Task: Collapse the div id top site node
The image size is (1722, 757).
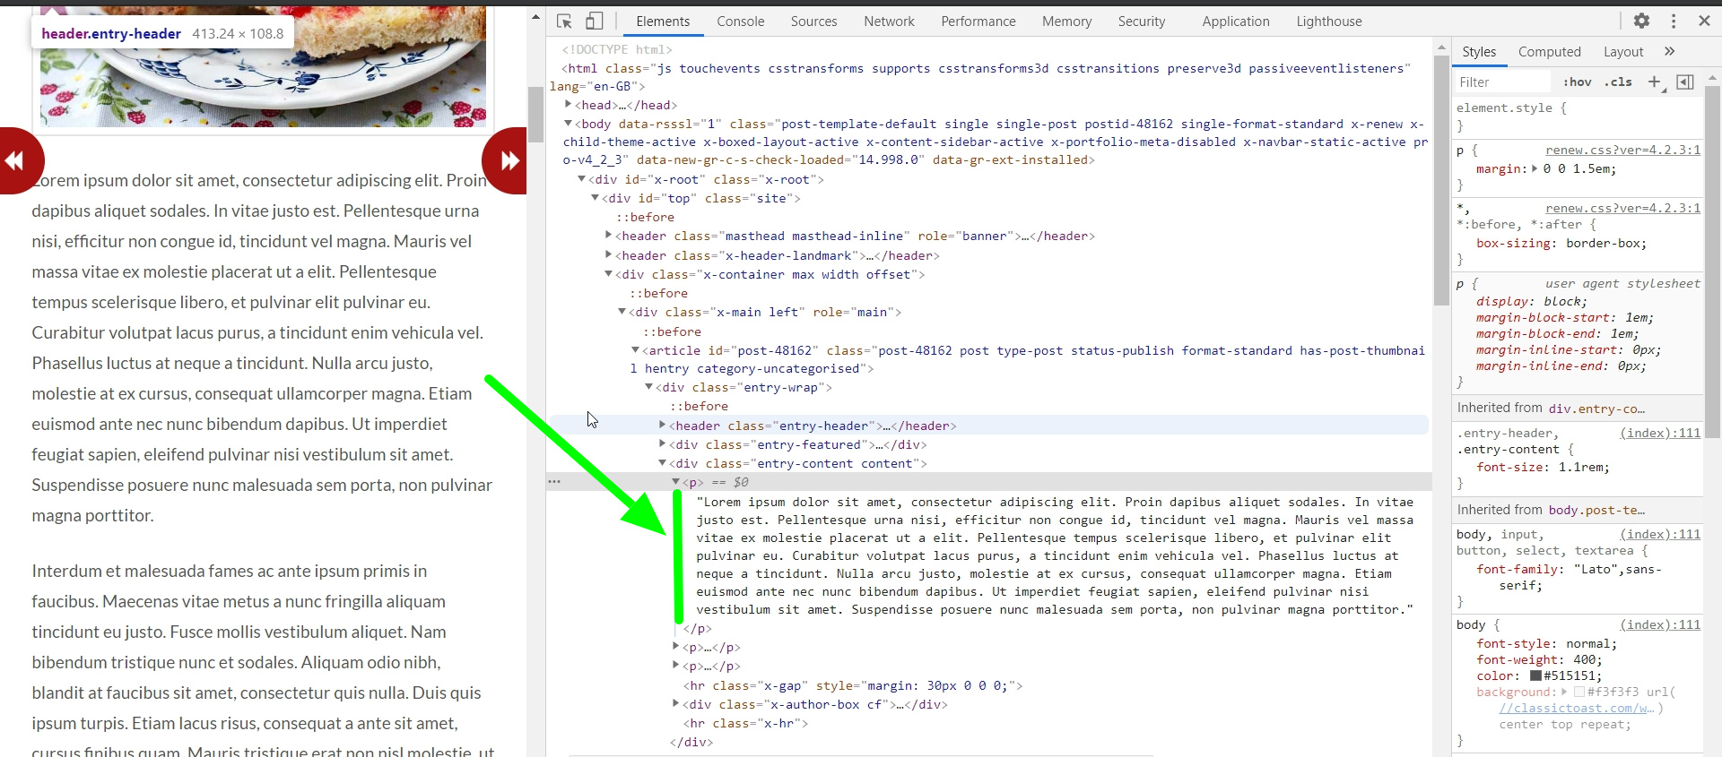Action: [x=596, y=198]
